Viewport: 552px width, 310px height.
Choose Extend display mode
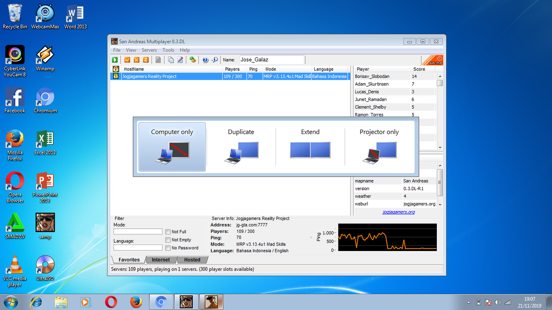tap(310, 147)
